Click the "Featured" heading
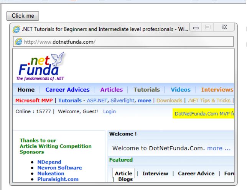247x190 pixels. click(x=121, y=160)
